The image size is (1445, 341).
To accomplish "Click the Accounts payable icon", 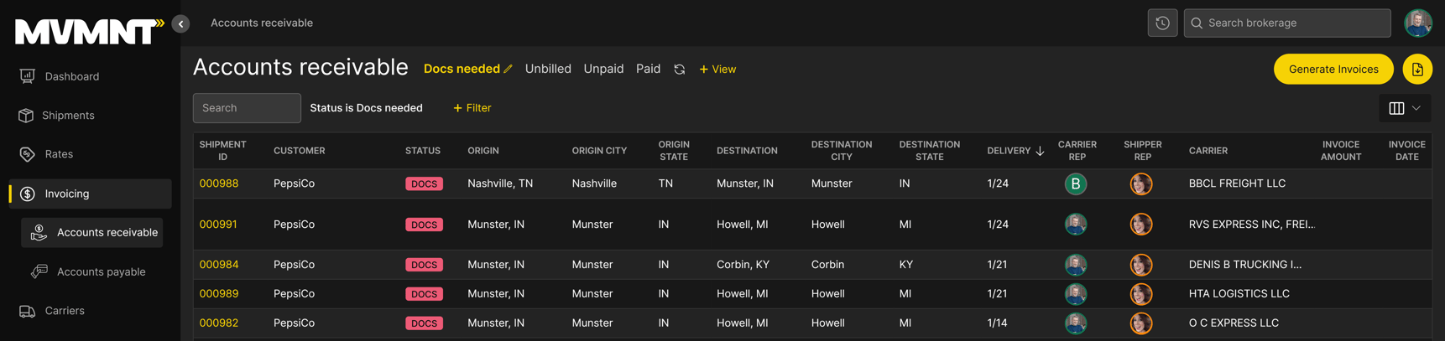I will click(39, 271).
